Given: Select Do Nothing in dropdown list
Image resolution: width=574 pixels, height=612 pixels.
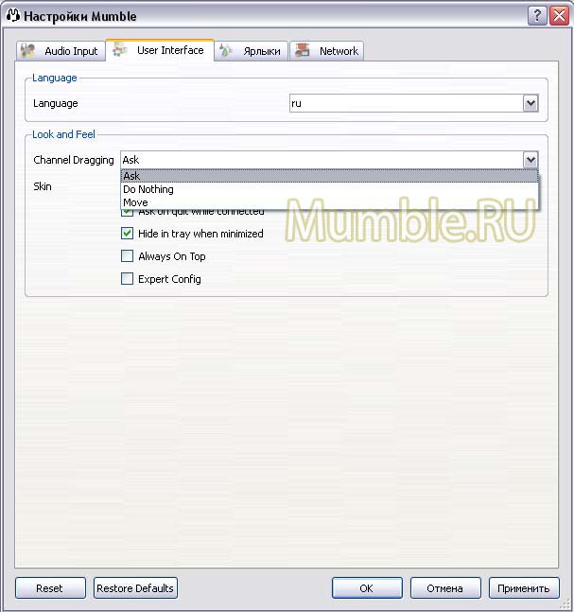Looking at the screenshot, I should pos(148,189).
